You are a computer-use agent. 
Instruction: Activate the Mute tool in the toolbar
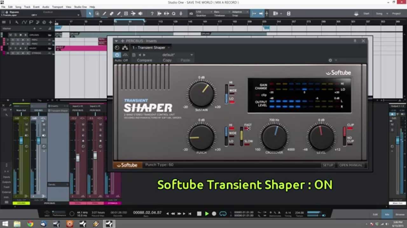click(126, 13)
